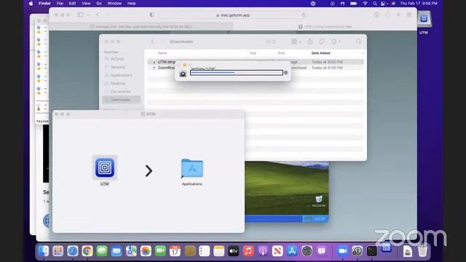Open the Safari Share button
Image resolution: width=466 pixels, height=262 pixels.
pyautogui.click(x=387, y=15)
